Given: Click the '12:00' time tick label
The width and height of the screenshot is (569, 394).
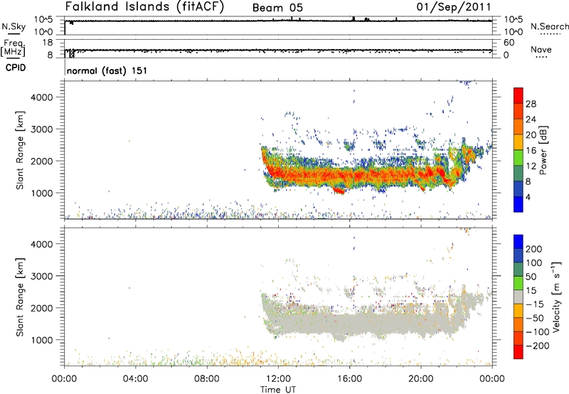Looking at the screenshot, I should tap(278, 379).
